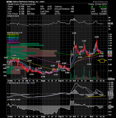Open the StockCharts.com attribution link
Screen dimensions: 116x118
pyautogui.click(x=100, y=2)
